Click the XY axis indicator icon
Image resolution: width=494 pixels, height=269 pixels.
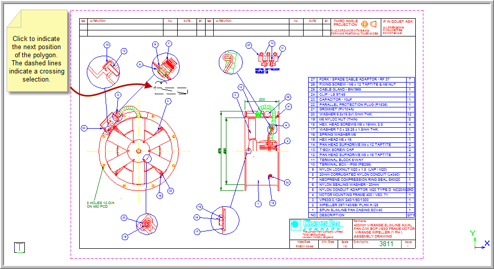[478, 241]
